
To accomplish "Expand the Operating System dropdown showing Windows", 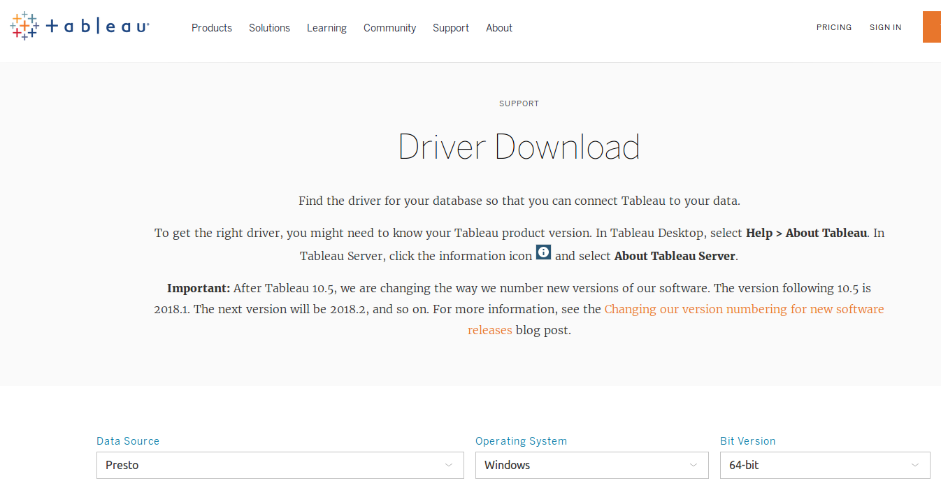I will (592, 465).
